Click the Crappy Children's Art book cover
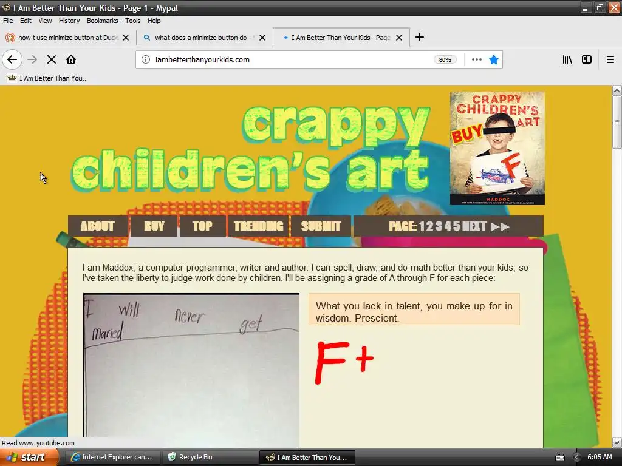This screenshot has width=622, height=466. 497,148
